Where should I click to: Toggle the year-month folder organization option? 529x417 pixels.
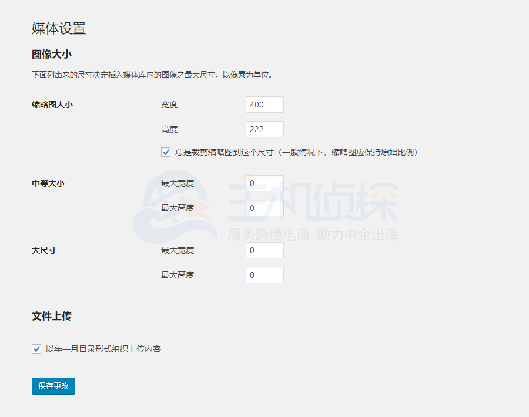pyautogui.click(x=36, y=348)
